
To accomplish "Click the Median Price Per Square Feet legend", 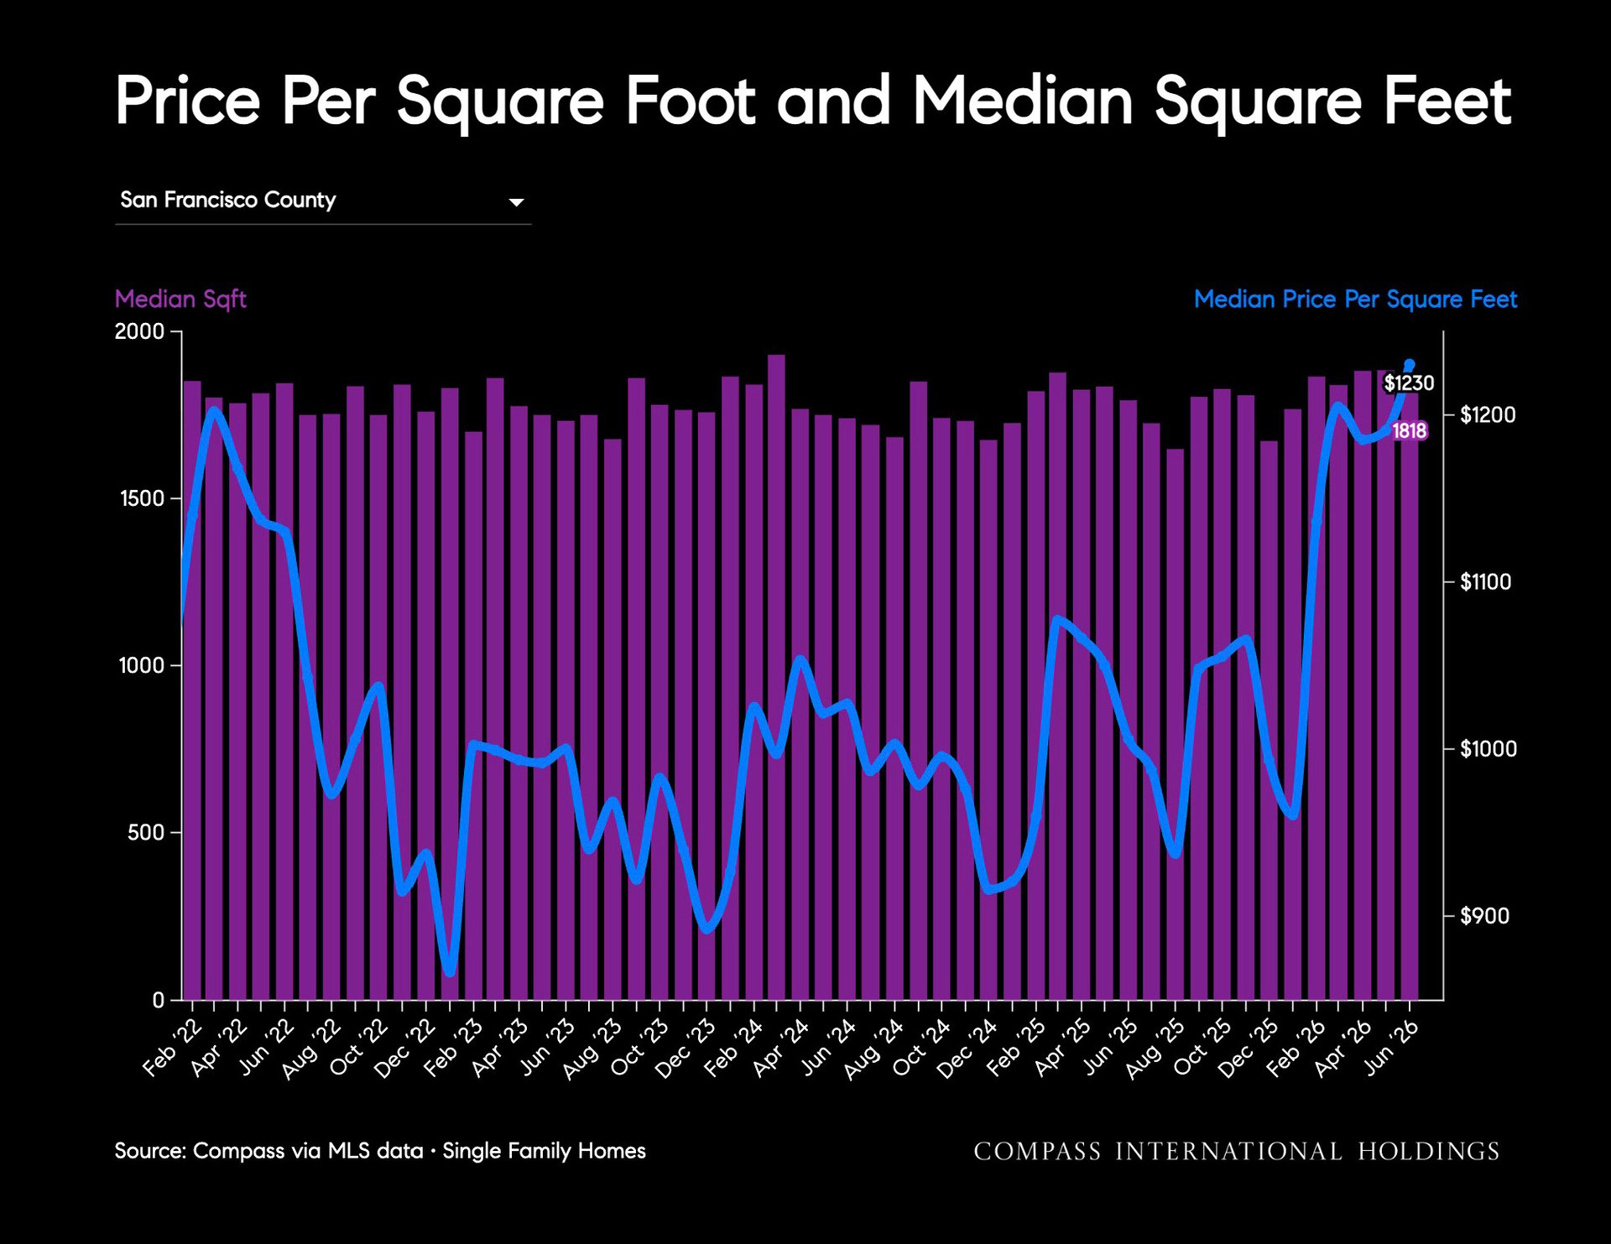I will point(1355,299).
